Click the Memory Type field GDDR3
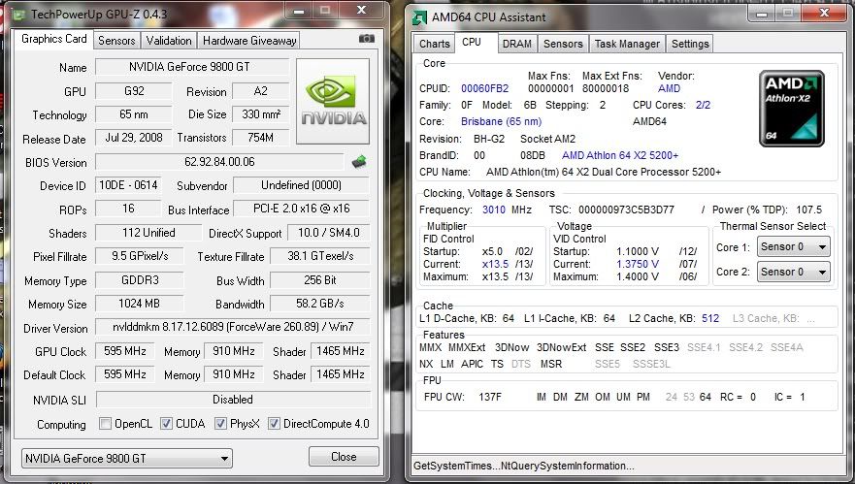855x484 pixels. (140, 280)
